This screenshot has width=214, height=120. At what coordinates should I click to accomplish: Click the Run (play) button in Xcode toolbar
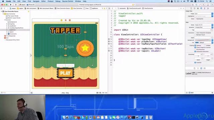pos(11,5)
